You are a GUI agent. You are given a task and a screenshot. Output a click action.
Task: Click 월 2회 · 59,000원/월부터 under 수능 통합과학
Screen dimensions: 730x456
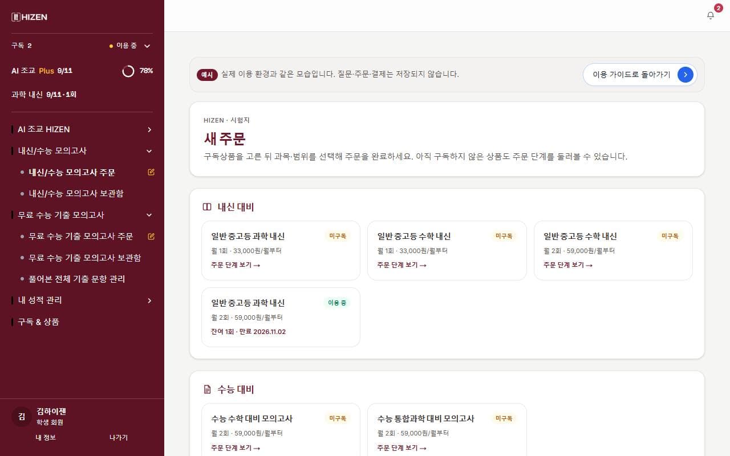coord(413,433)
